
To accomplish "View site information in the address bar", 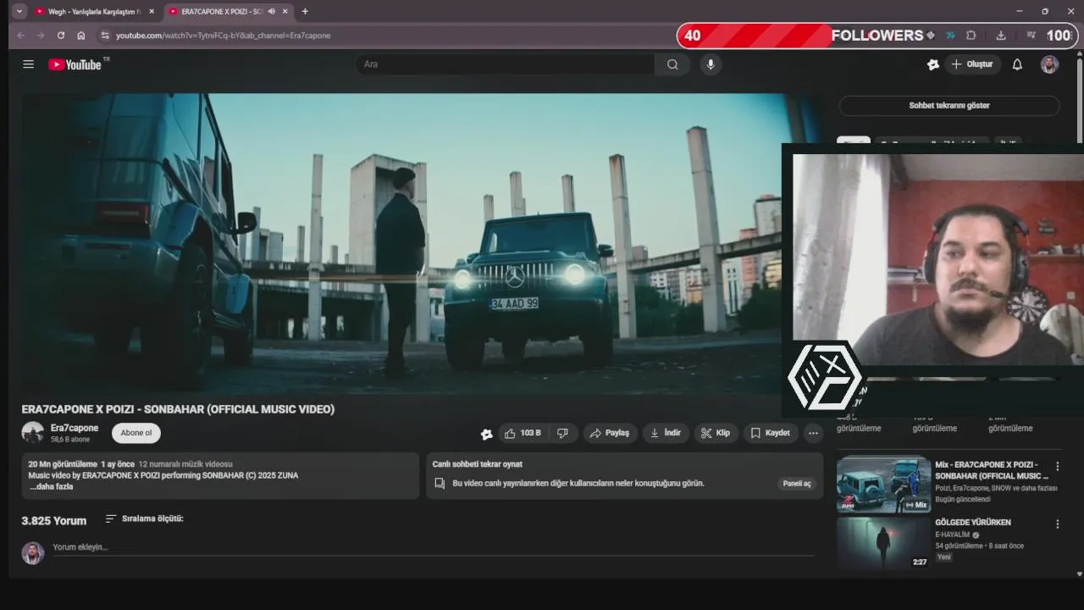I will [105, 36].
